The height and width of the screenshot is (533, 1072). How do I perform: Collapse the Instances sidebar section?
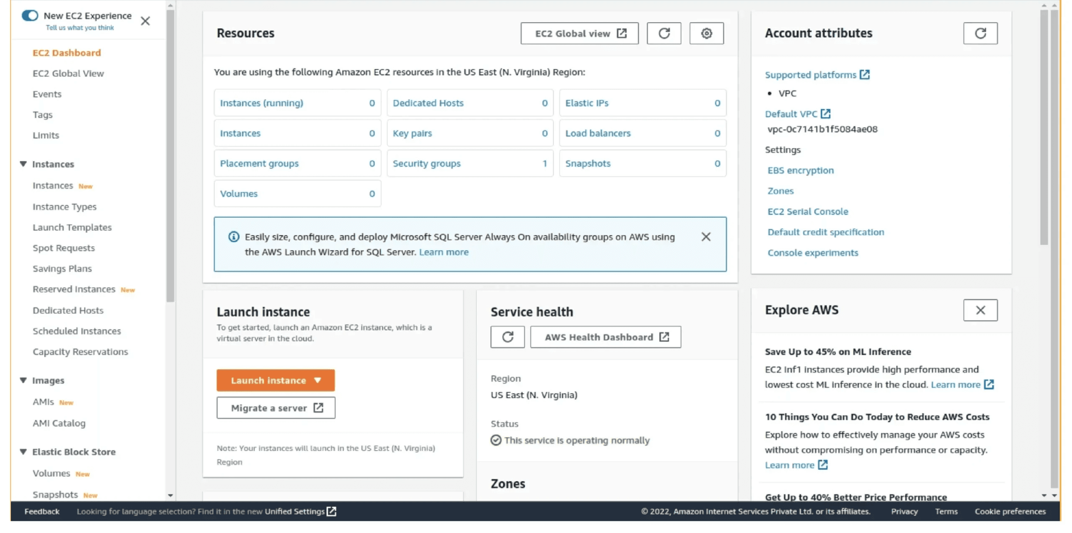pyautogui.click(x=23, y=164)
